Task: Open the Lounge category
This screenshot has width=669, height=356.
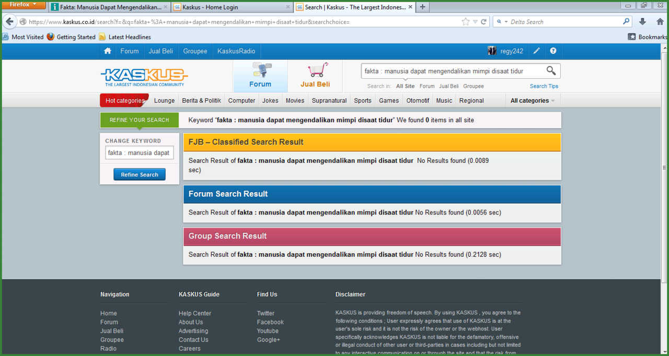Action: [165, 101]
